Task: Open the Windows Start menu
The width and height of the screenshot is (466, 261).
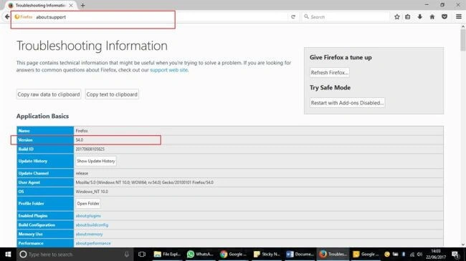Action: (x=8, y=254)
